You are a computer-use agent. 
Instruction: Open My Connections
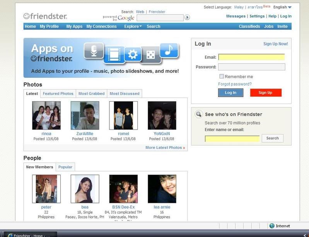point(101,26)
